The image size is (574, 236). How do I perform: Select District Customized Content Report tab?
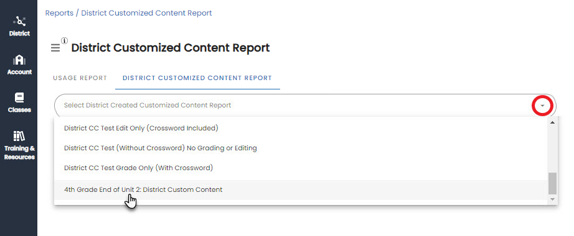click(x=197, y=78)
